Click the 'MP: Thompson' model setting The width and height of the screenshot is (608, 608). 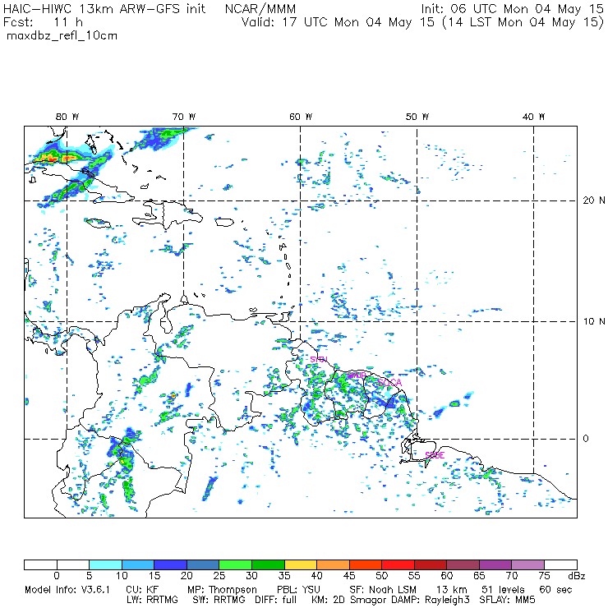point(222,590)
